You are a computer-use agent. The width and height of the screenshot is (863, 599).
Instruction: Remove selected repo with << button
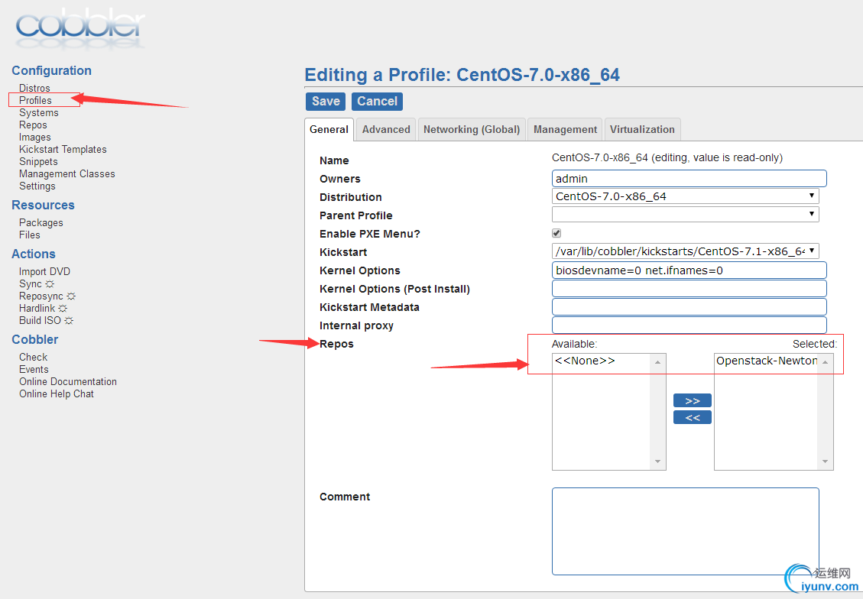click(692, 417)
